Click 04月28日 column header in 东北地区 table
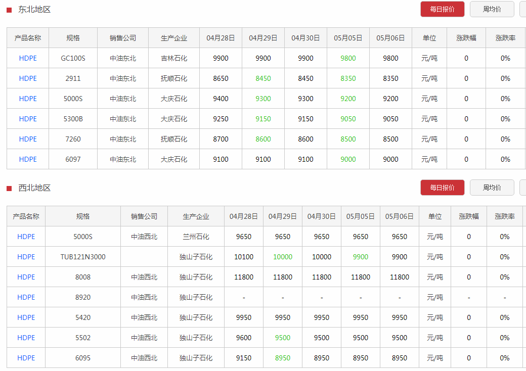 pos(221,38)
